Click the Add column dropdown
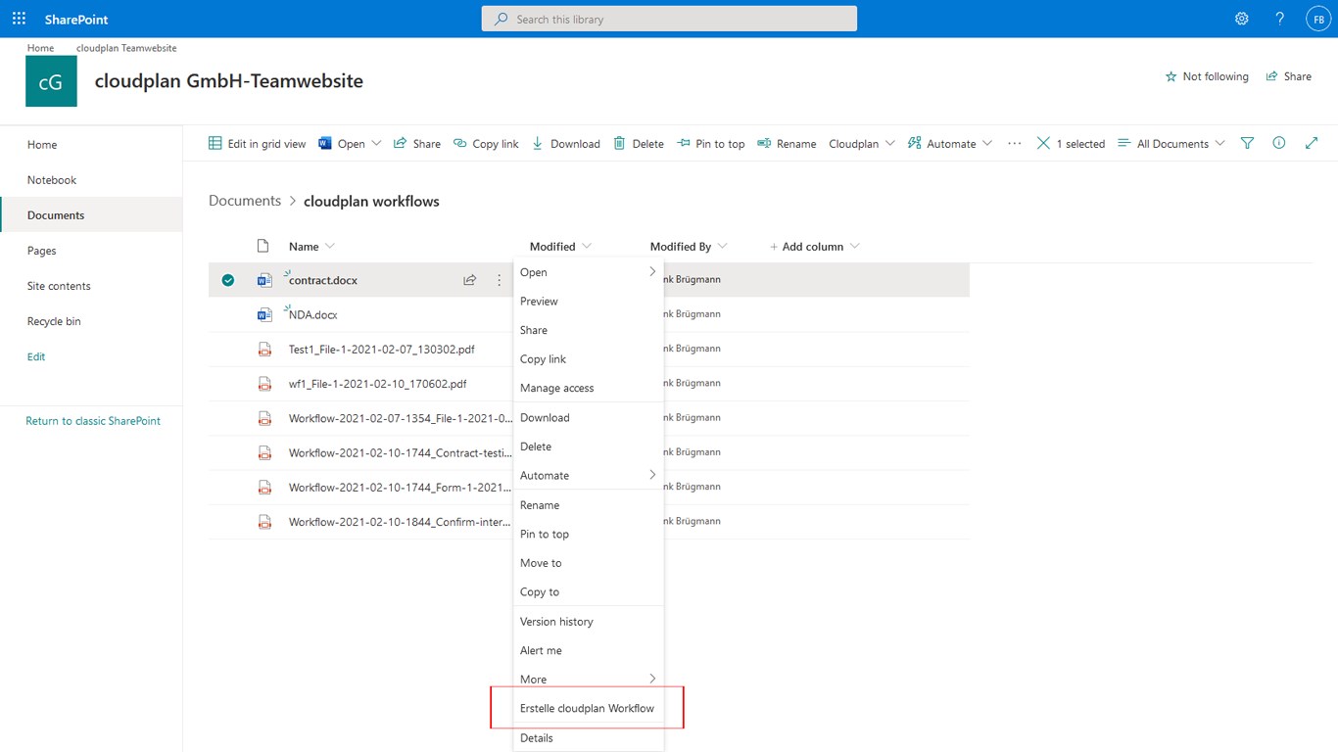The width and height of the screenshot is (1338, 752). (815, 246)
